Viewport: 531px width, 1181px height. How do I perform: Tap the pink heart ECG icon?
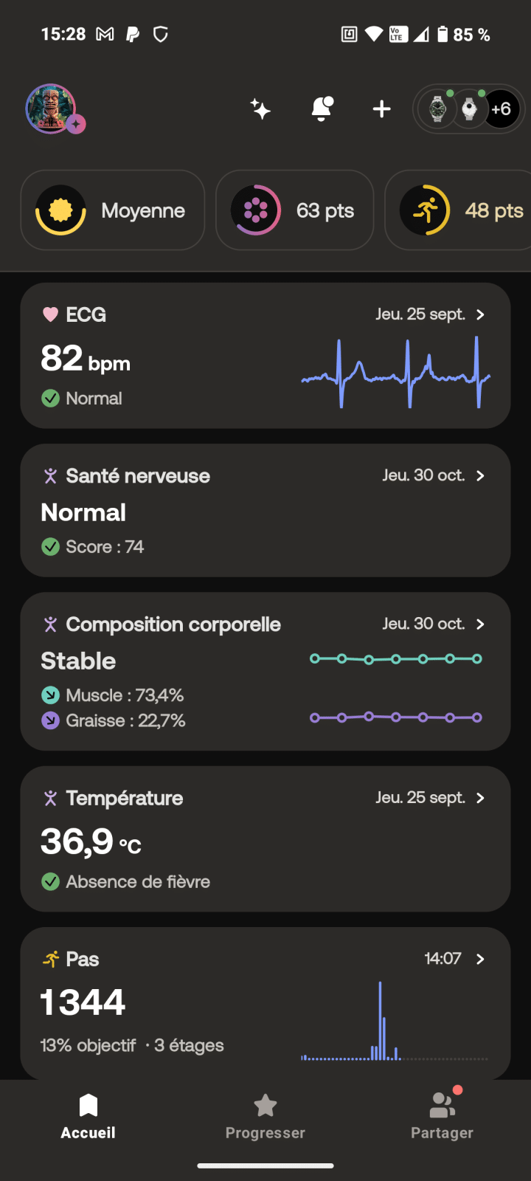click(50, 314)
